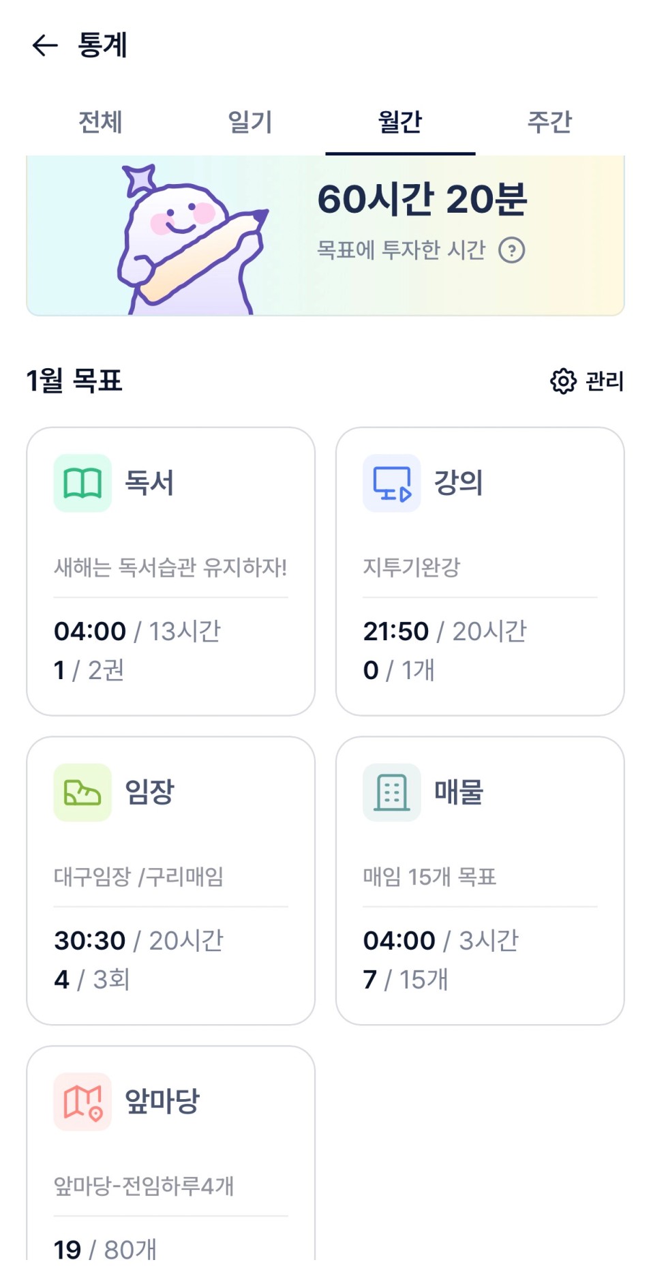Image resolution: width=651 pixels, height=1273 pixels.
Task: Tap the question mark help icon
Action: pos(511,250)
